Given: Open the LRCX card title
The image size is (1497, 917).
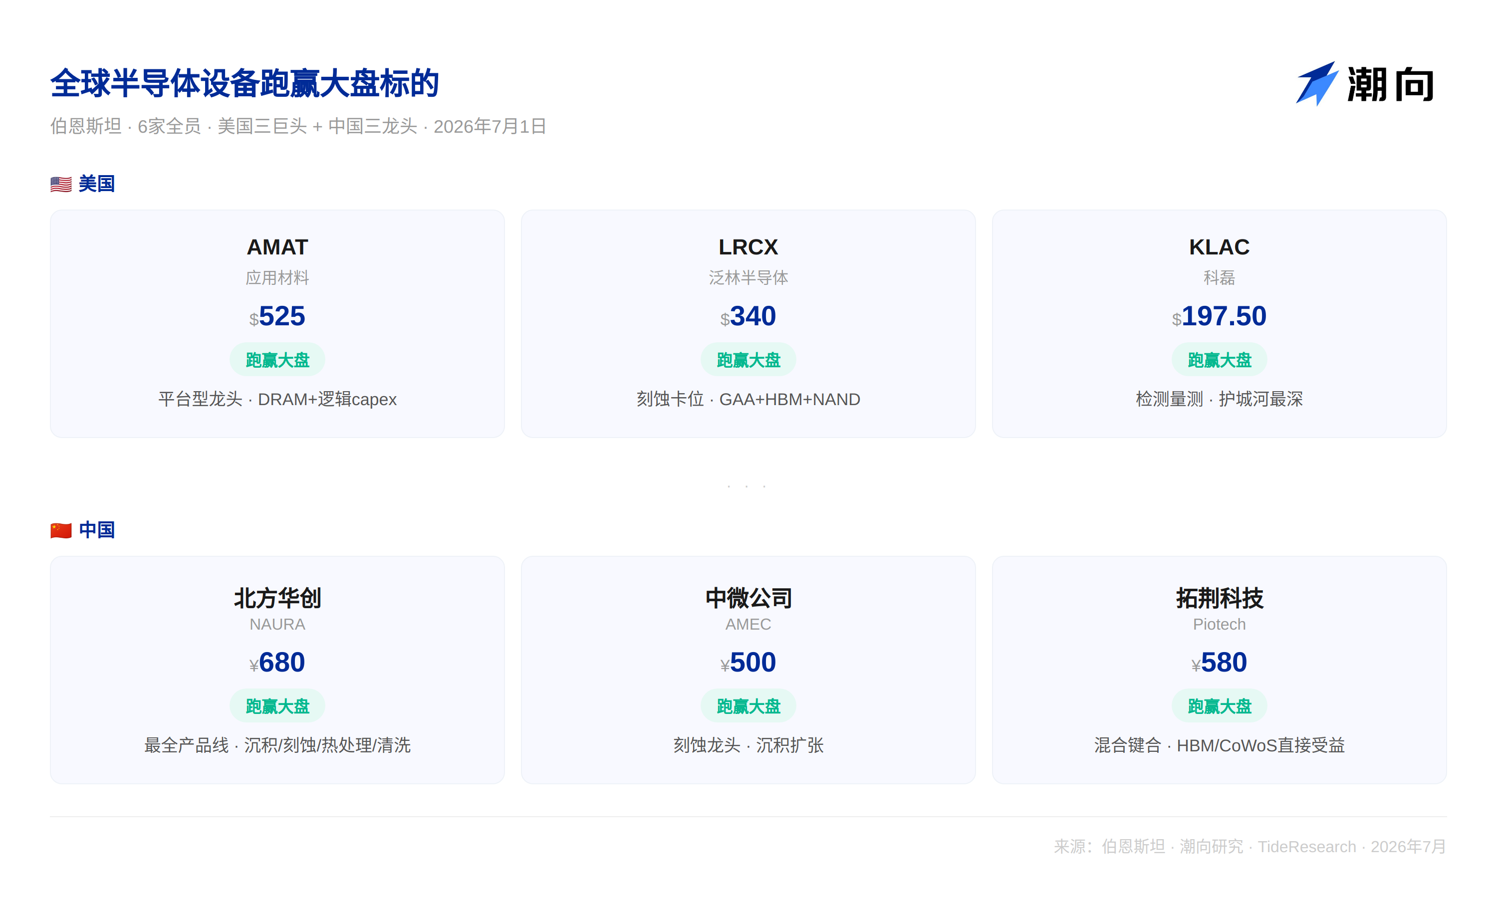Looking at the screenshot, I should (748, 247).
